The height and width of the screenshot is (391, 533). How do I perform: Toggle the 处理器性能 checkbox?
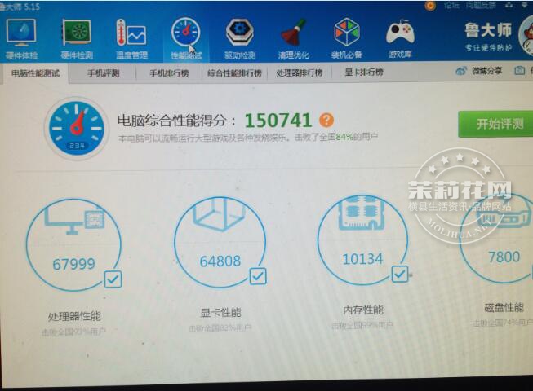(113, 279)
